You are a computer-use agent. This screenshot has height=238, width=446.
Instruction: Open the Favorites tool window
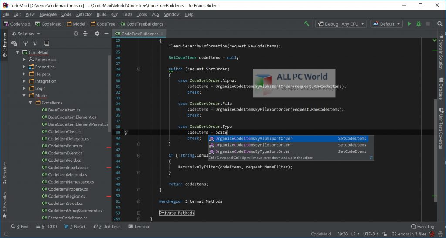(x=4, y=204)
